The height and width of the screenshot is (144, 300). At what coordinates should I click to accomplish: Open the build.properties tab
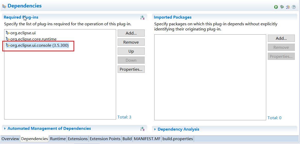pyautogui.click(x=177, y=139)
